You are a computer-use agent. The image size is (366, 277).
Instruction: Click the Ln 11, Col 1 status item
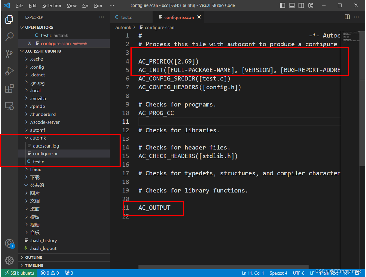click(x=253, y=273)
